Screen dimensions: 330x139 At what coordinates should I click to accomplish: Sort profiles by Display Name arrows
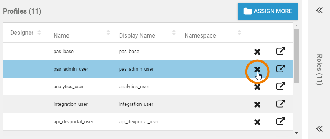pyautogui.click(x=174, y=33)
